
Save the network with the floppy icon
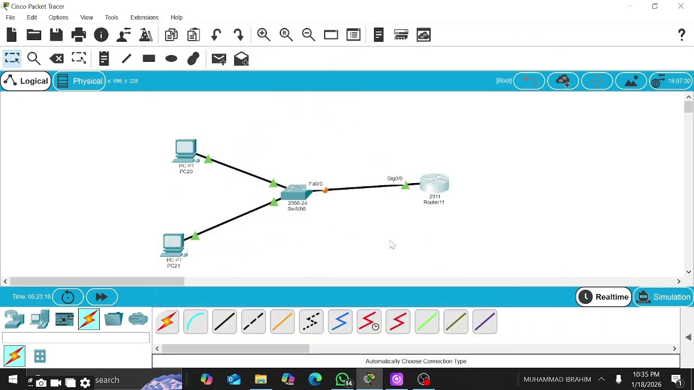pos(56,35)
